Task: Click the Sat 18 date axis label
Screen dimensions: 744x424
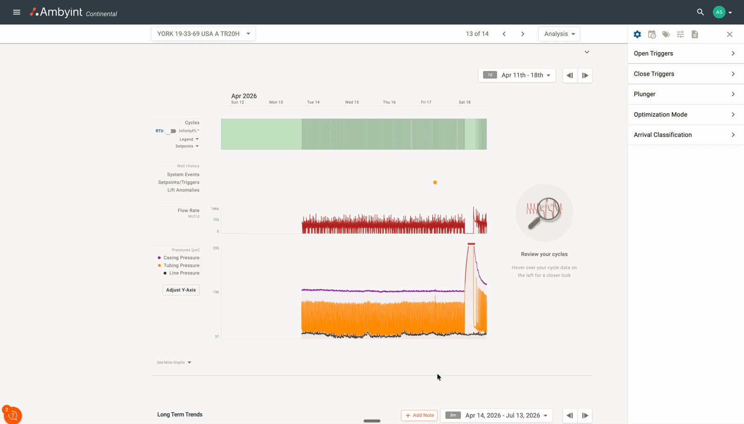Action: click(465, 102)
